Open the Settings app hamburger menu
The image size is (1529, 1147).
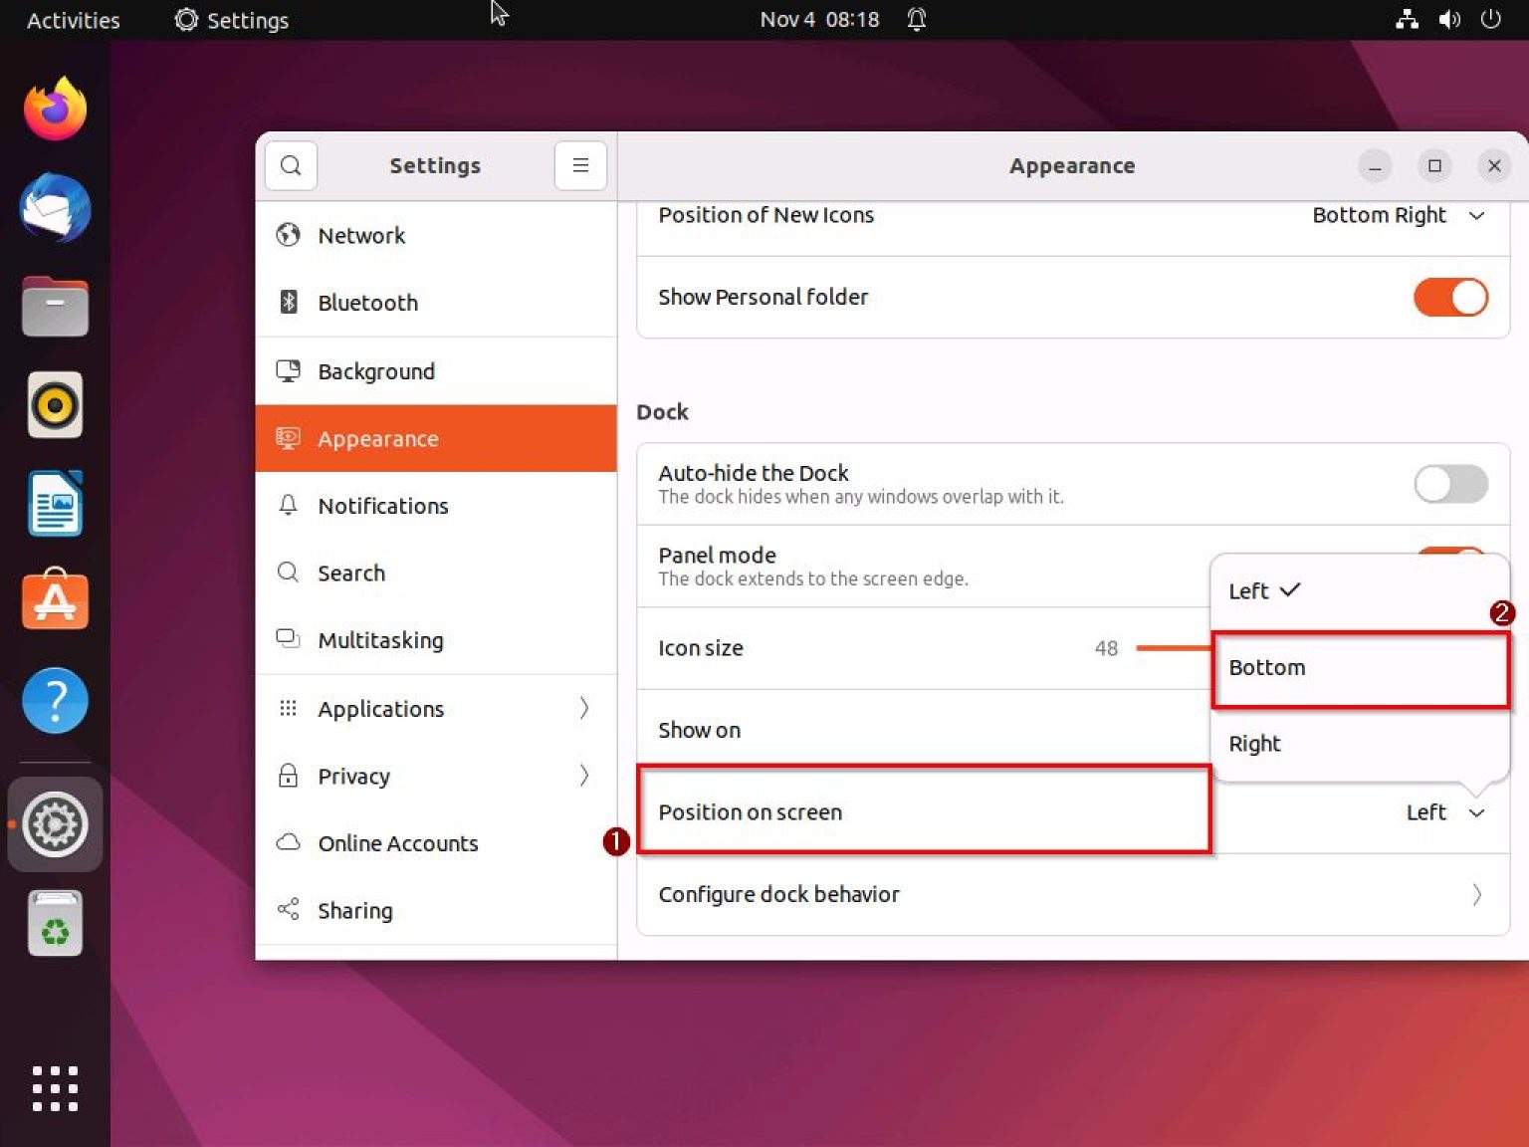pos(580,165)
